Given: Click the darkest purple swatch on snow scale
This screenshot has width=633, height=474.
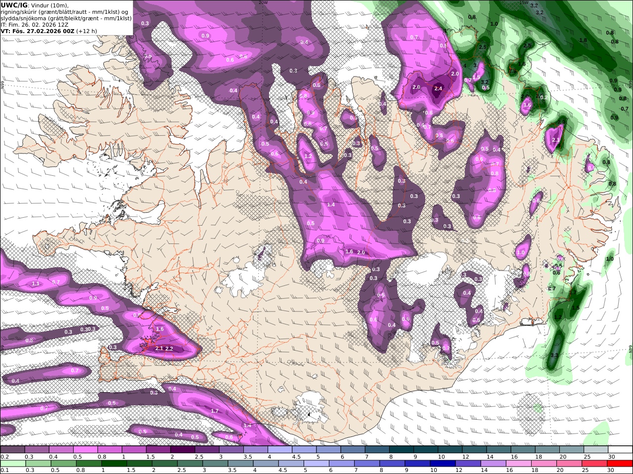Looking at the screenshot, I should (182, 450).
